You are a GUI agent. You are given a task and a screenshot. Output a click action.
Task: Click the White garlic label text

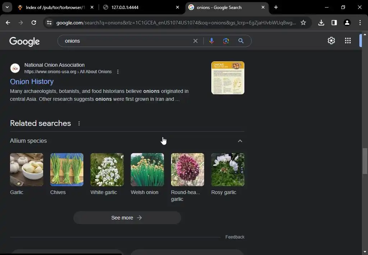pos(104,192)
